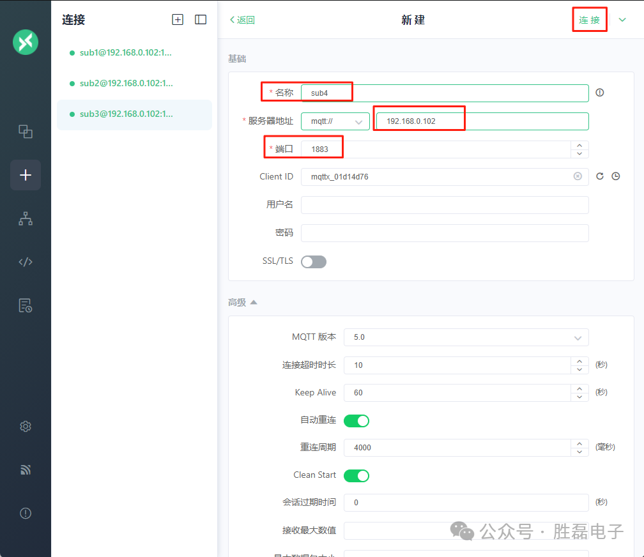Click the 会话过期时间 input field
This screenshot has width=644, height=557.
(x=466, y=503)
